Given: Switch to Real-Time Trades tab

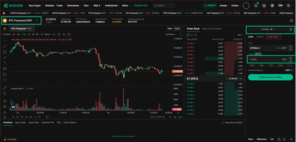Looking at the screenshot, I should (212, 29).
